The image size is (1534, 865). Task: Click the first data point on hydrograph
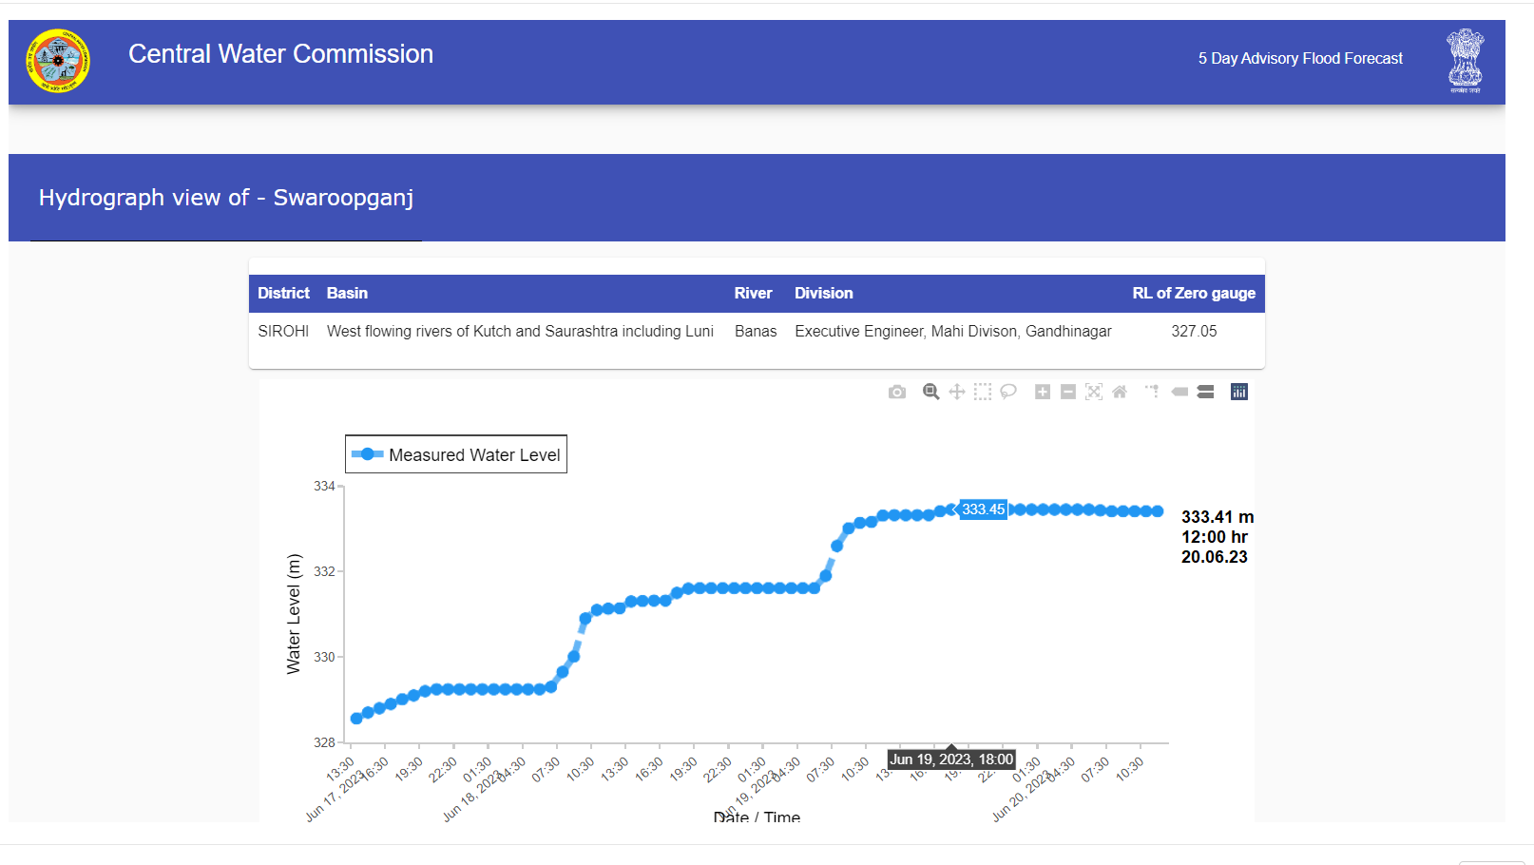click(x=356, y=719)
